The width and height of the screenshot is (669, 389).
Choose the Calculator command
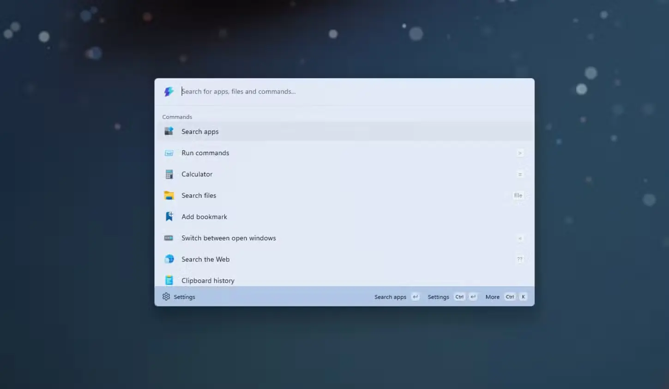point(344,174)
